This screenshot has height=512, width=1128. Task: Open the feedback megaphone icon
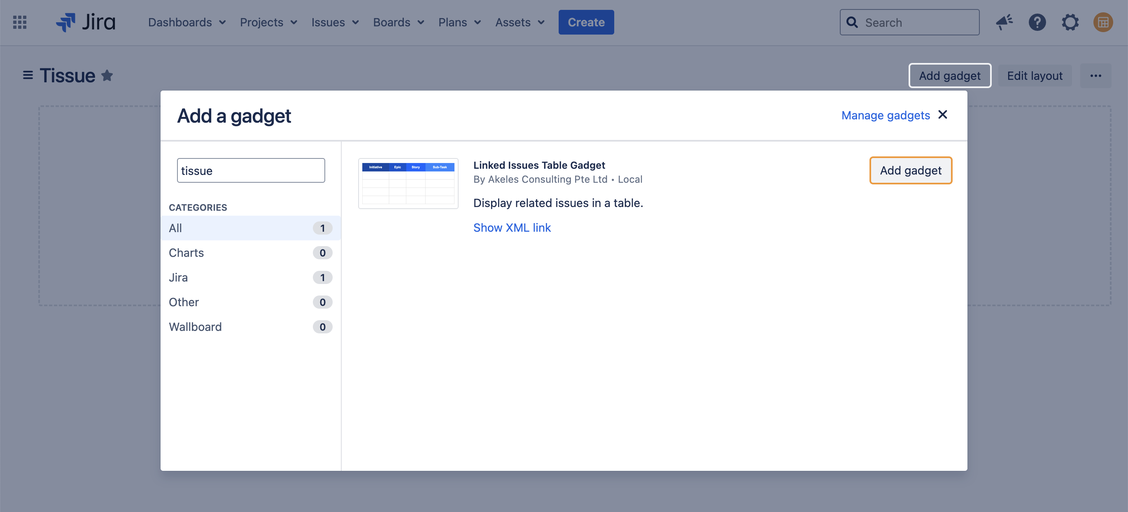click(1004, 22)
